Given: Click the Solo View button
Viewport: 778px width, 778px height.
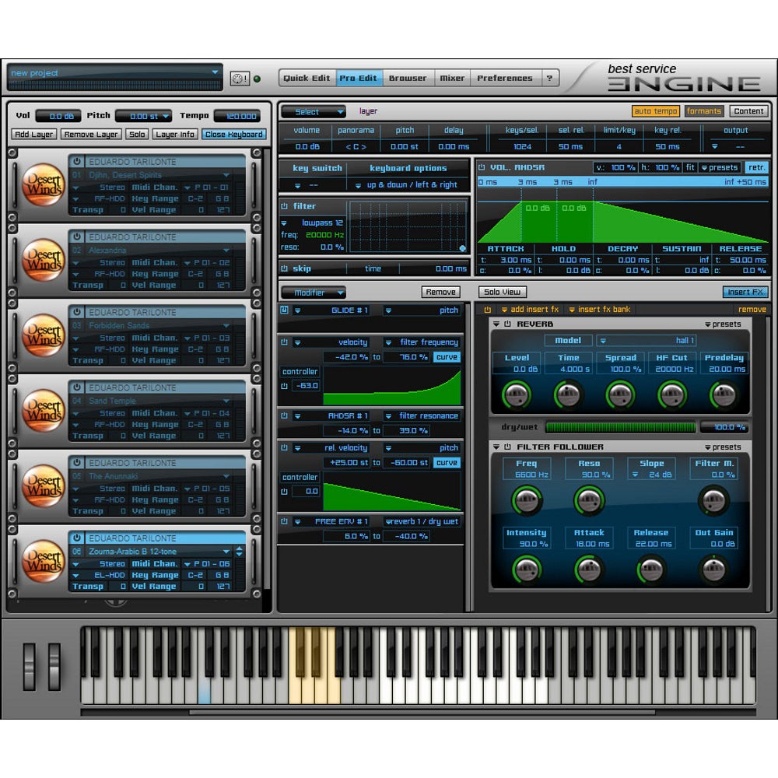Looking at the screenshot, I should point(502,292).
